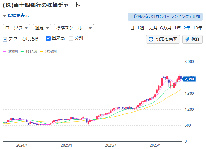Click the 2,350 current price marker
This screenshot has width=206, height=149.
pyautogui.click(x=189, y=79)
